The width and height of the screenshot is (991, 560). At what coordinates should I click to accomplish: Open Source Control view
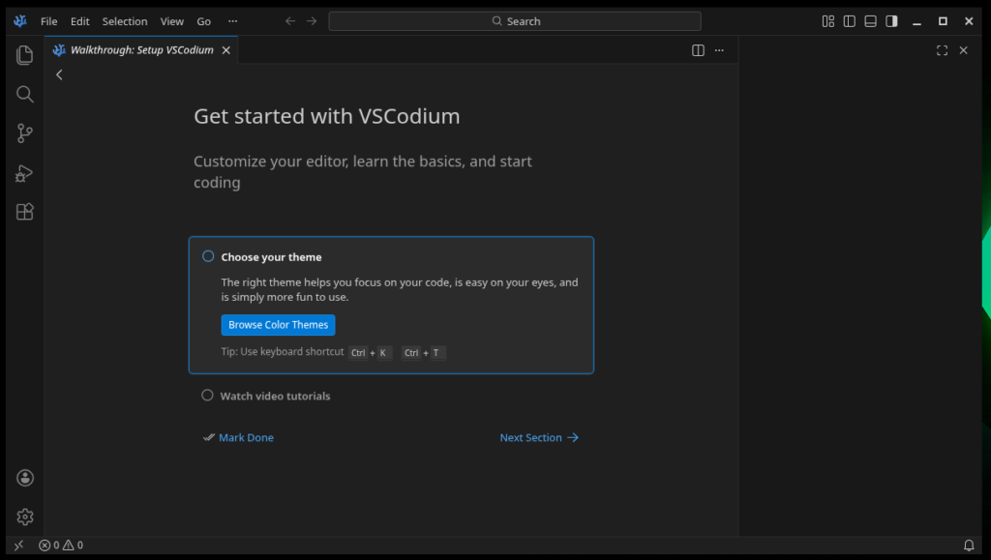(25, 133)
